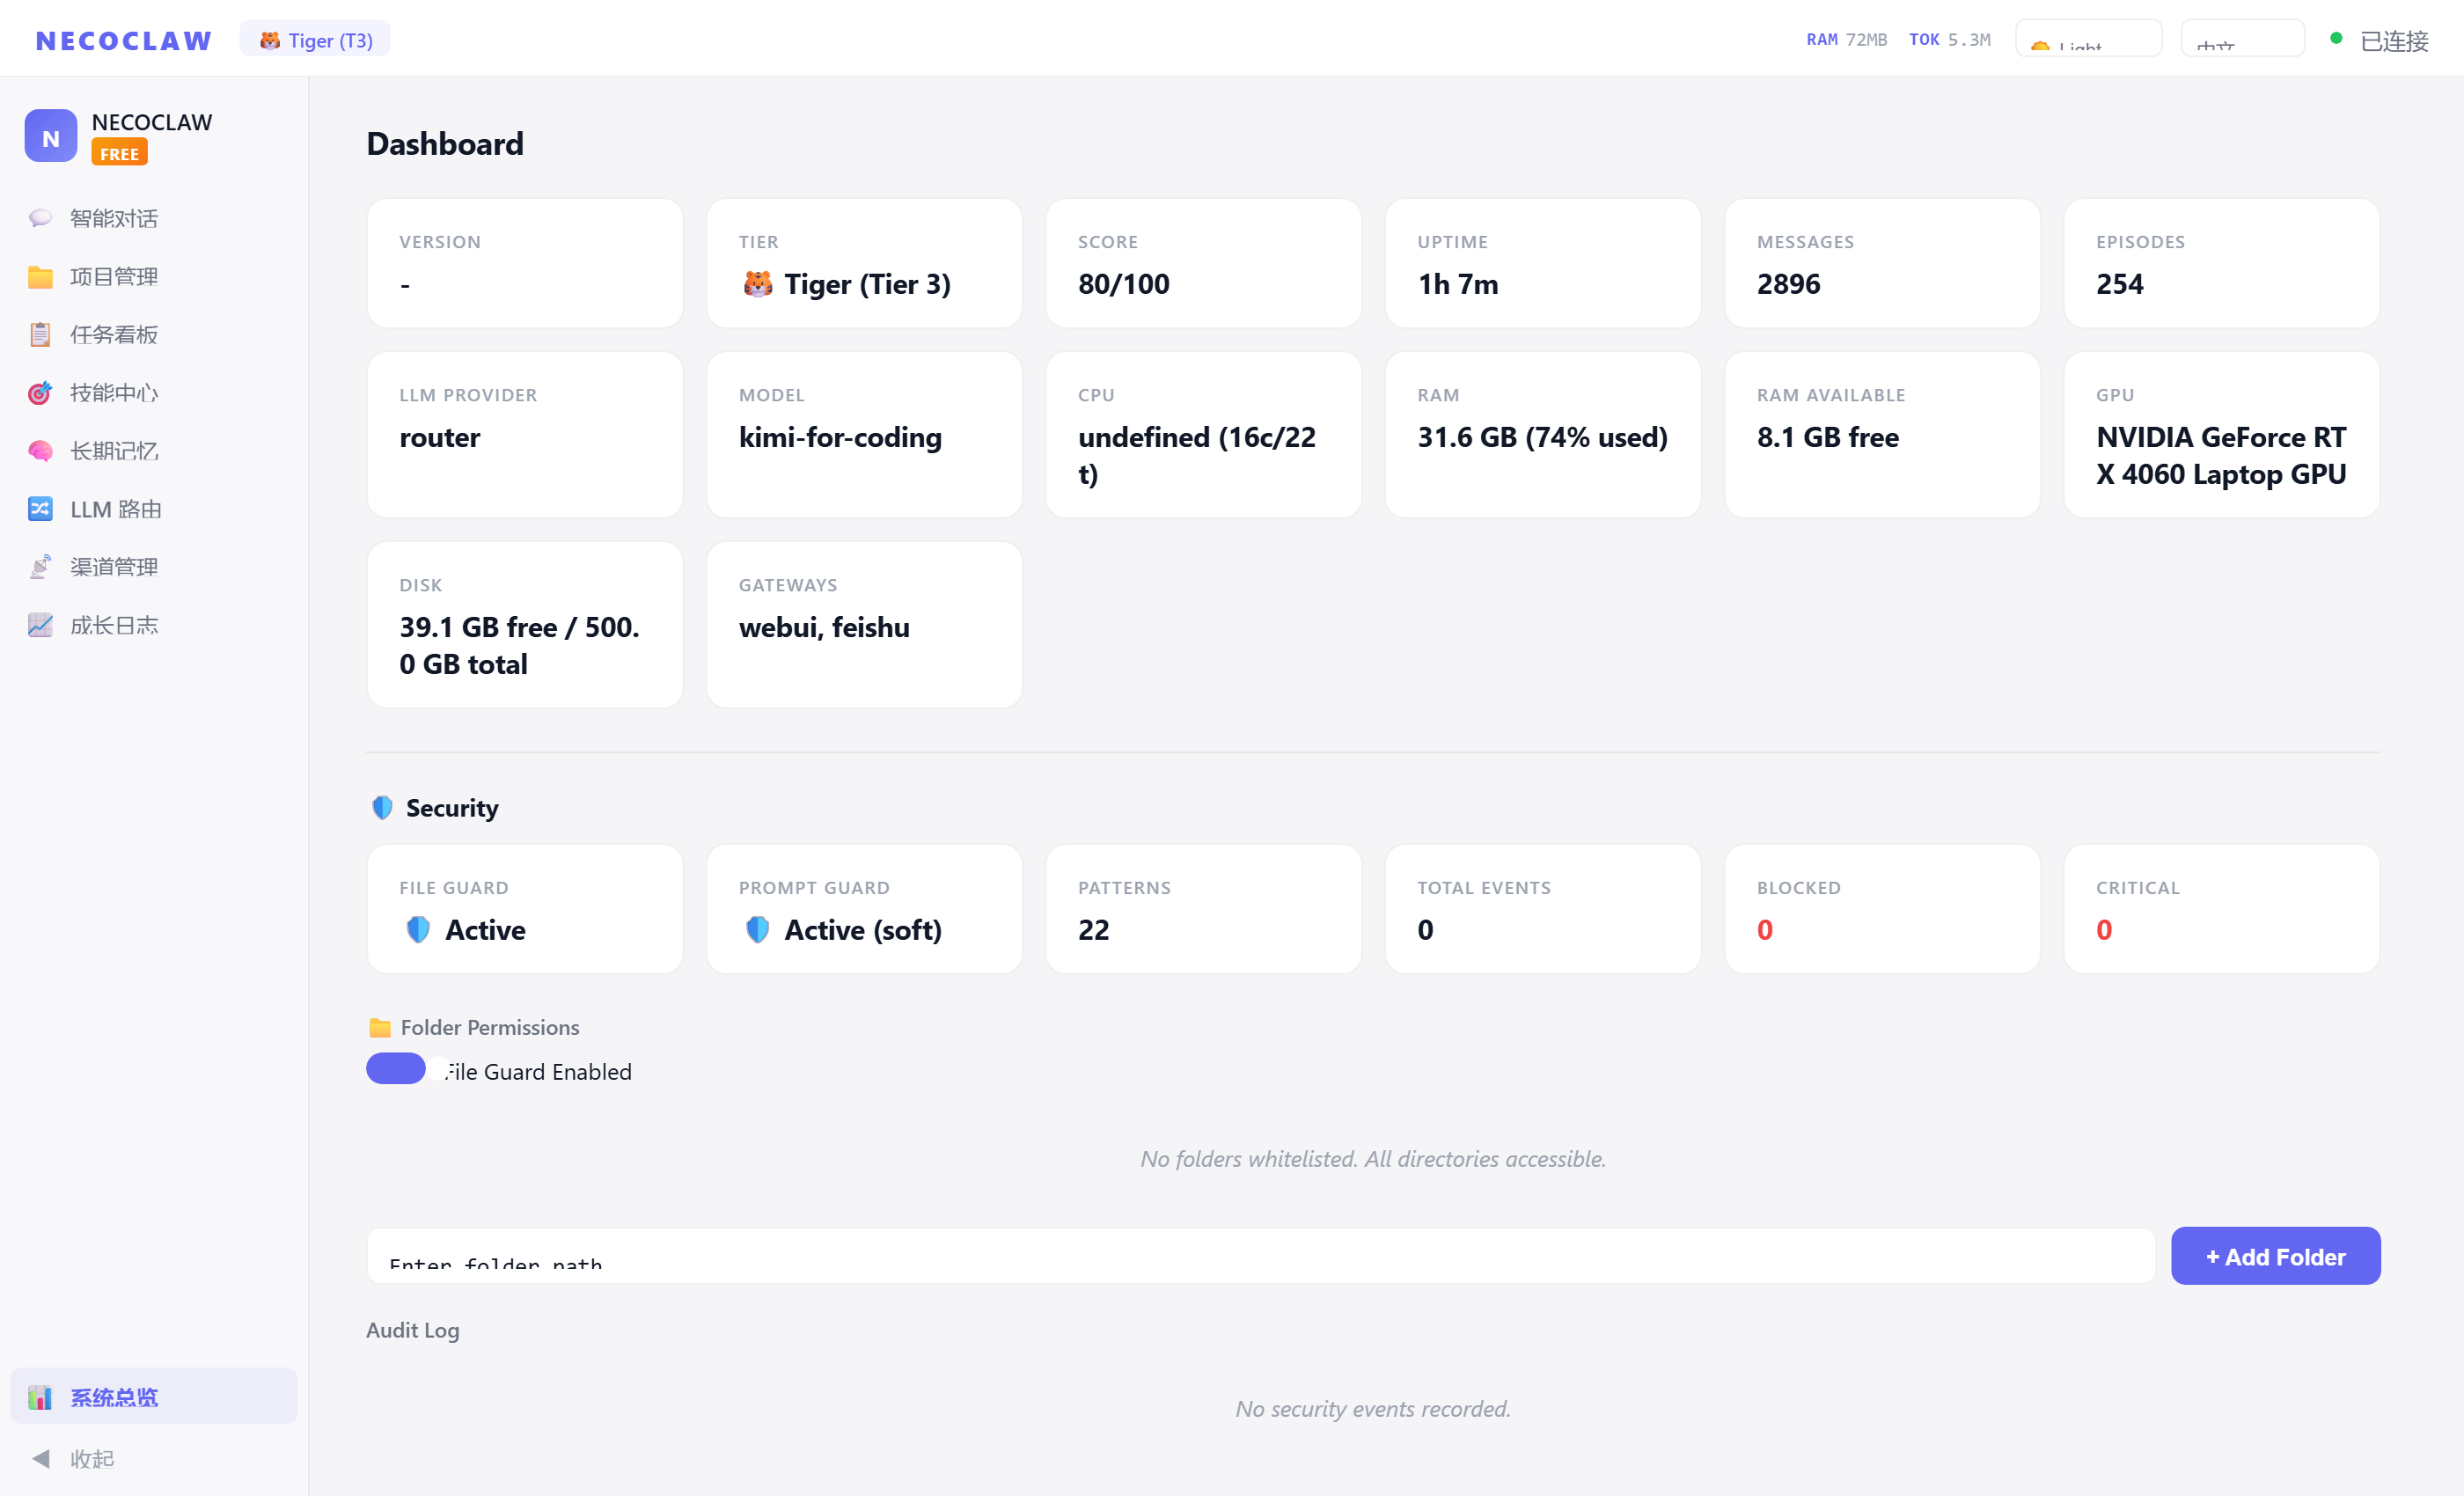Open the Light theme dropdown
2464x1496 pixels.
click(x=2088, y=40)
